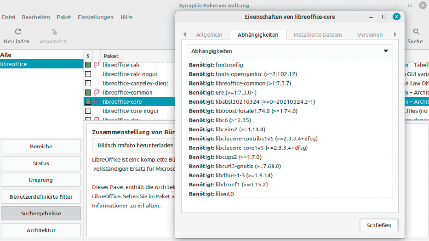
Task: Open the Suche magnifier icon
Action: pyautogui.click(x=416, y=32)
